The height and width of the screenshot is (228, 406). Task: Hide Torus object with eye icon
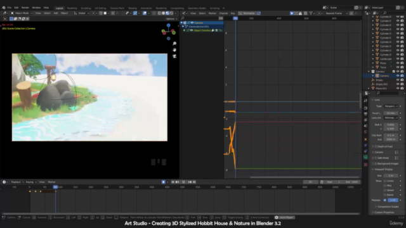(x=398, y=67)
